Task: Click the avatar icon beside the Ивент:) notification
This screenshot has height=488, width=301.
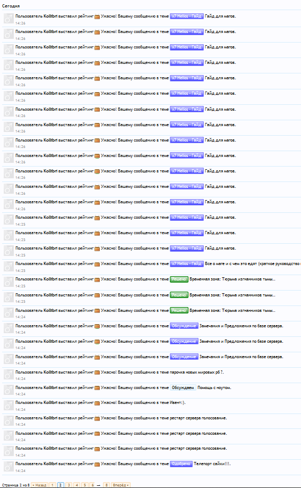Action: (x=8, y=405)
